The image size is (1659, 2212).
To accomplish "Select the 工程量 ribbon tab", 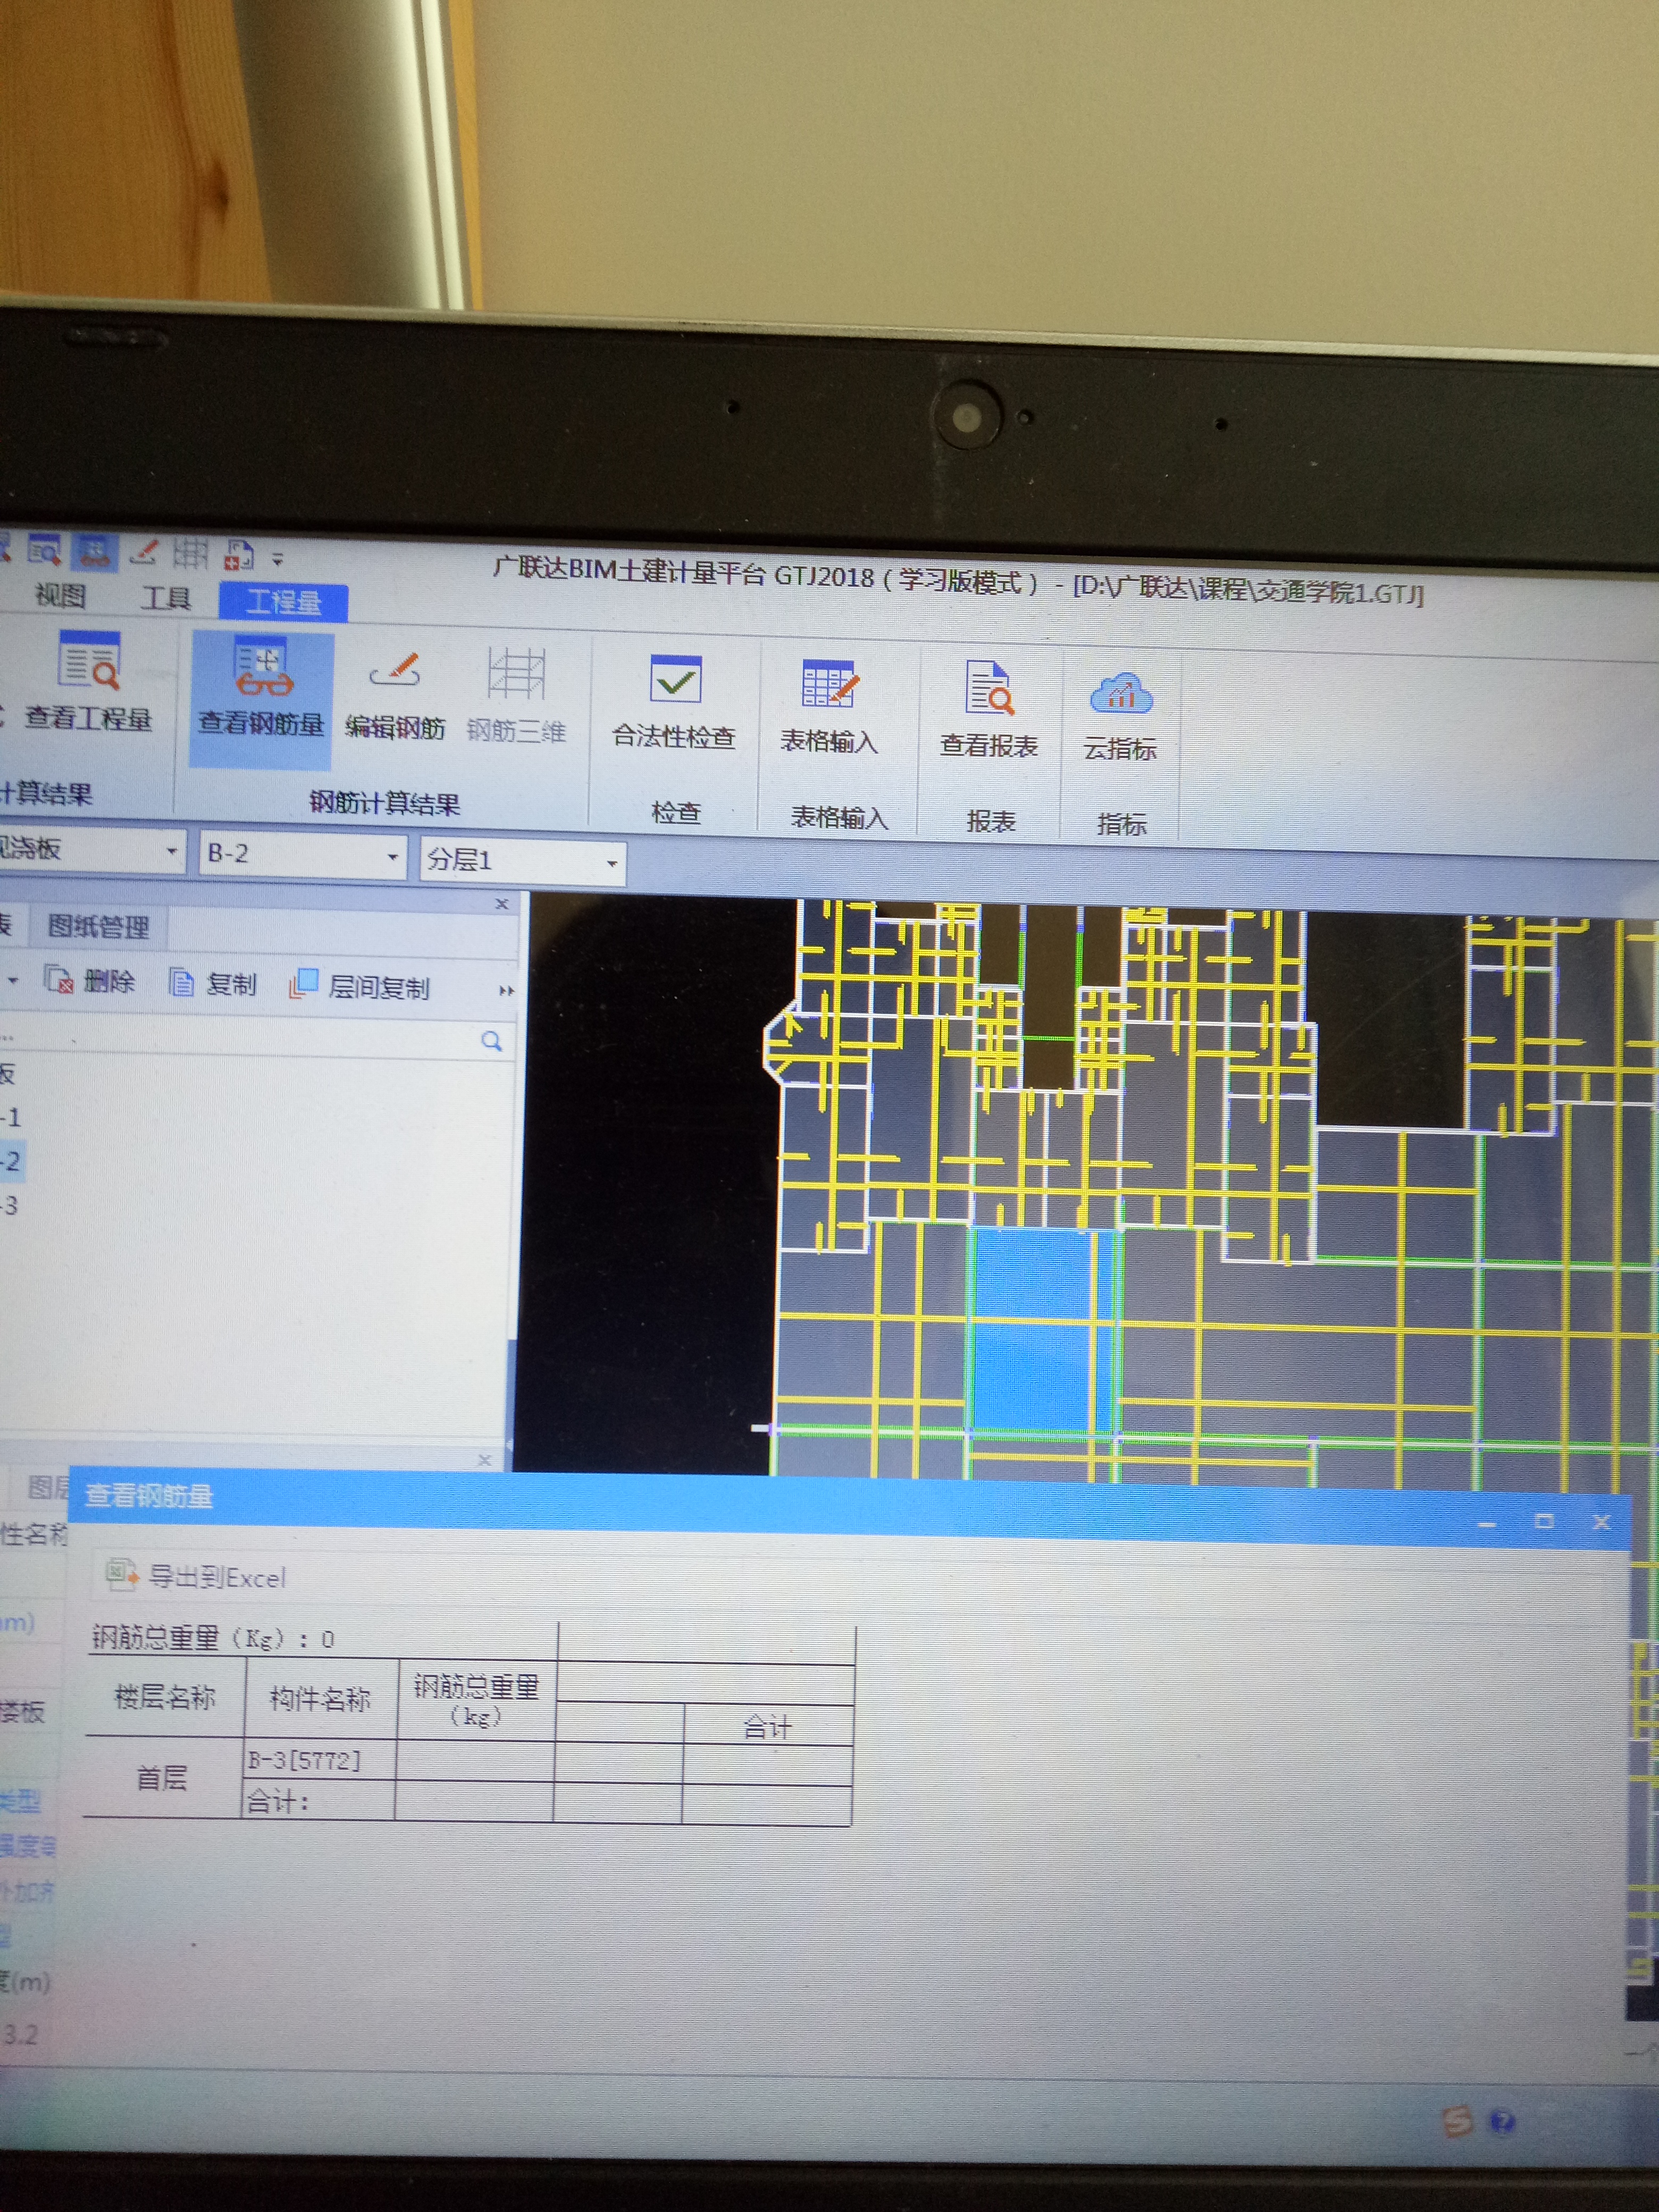I will (x=283, y=602).
